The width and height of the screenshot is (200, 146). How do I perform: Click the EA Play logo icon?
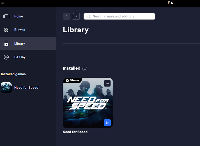[x=6, y=57]
